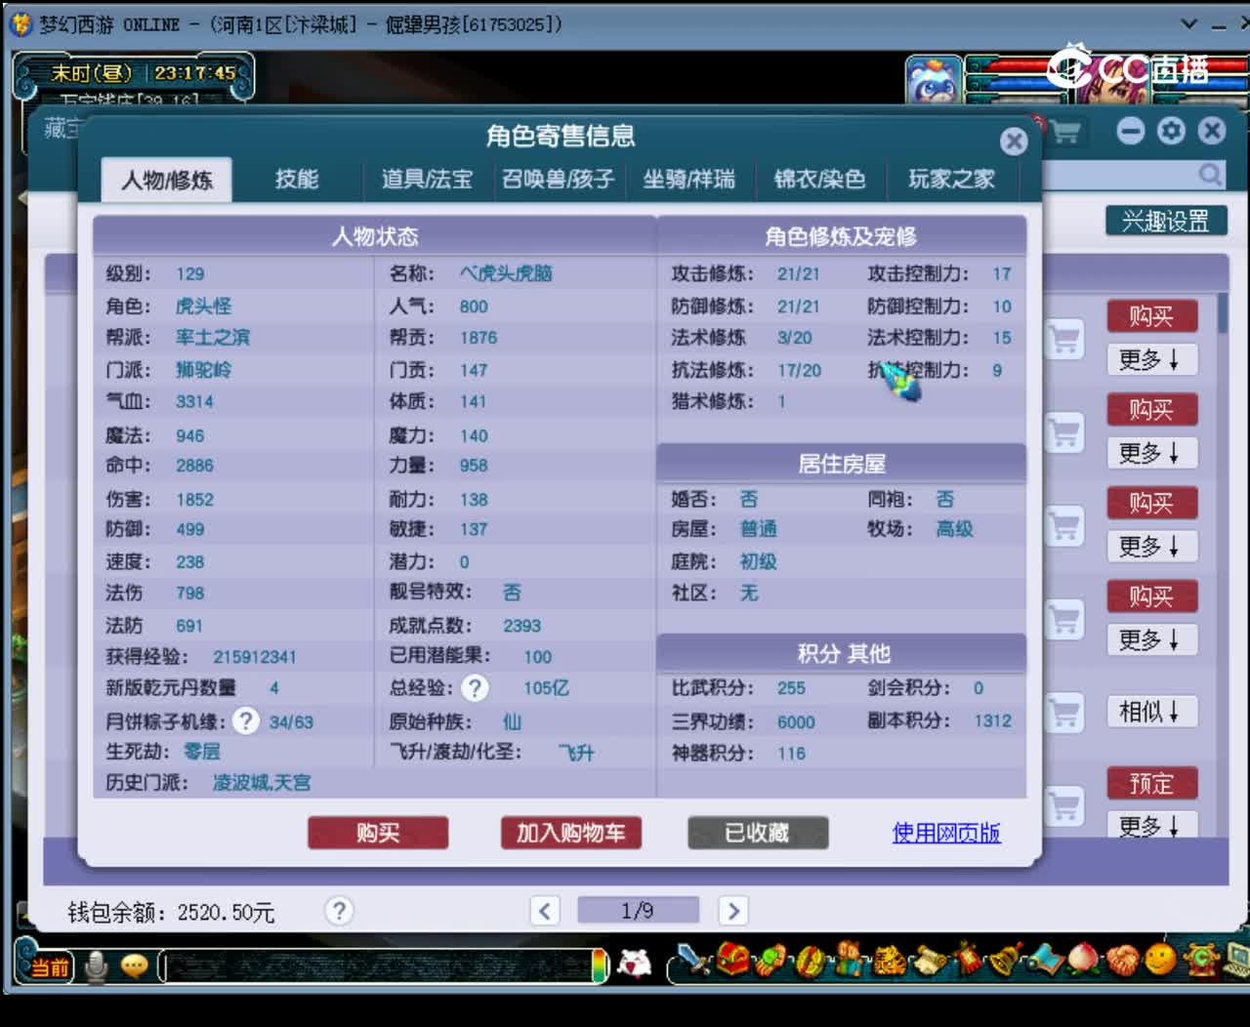
Task: Go to the previous page arrow
Action: [545, 911]
